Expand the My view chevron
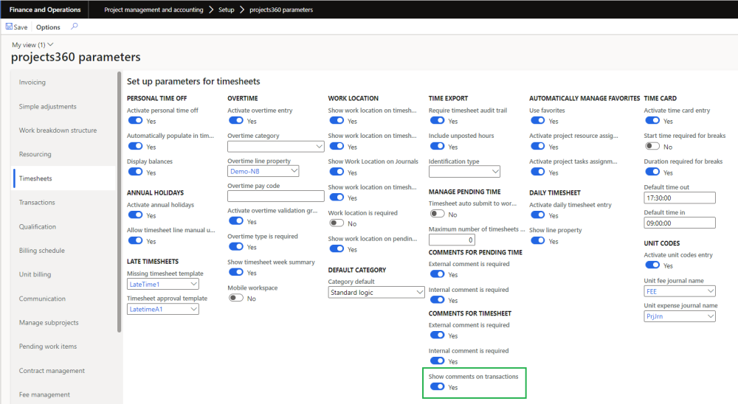The width and height of the screenshot is (738, 404). [50, 45]
